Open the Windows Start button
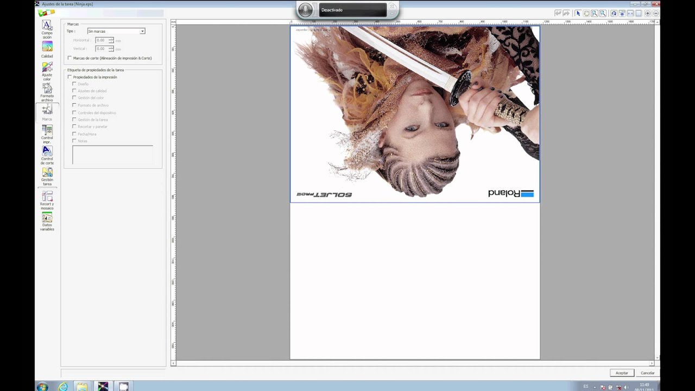This screenshot has height=391, width=695. point(42,387)
